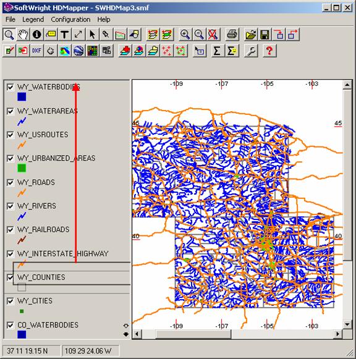Toggle the WY_CITIES layer checkbox
The height and width of the screenshot is (359, 356).
coord(10,301)
